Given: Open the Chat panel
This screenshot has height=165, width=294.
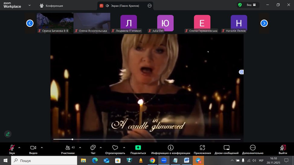Looking at the screenshot, I should pyautogui.click(x=93, y=148).
